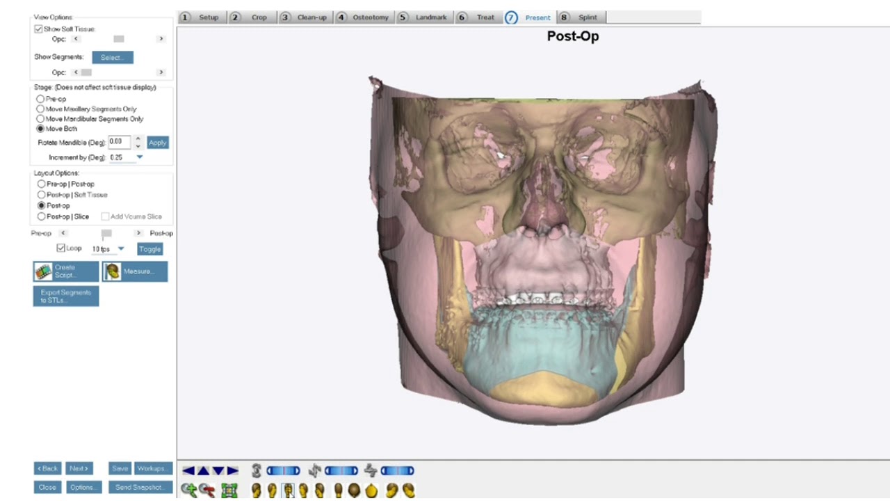Go to the Clean-up step tab
This screenshot has height=501, width=890.
[305, 17]
